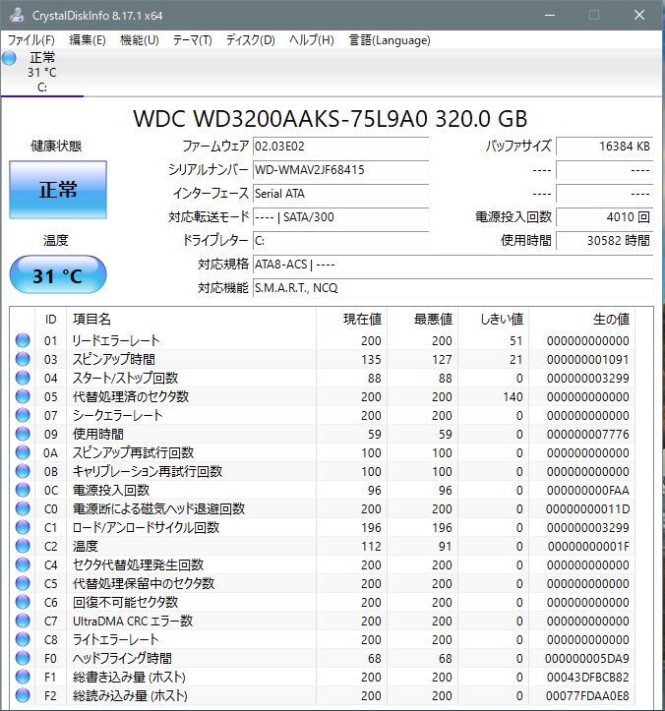665x711 pixels.
Task: Click the raw value 000000001091
Action: 588,360
